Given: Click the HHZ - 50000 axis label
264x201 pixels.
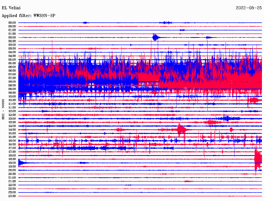Looking at the screenshot, I should tap(3, 110).
